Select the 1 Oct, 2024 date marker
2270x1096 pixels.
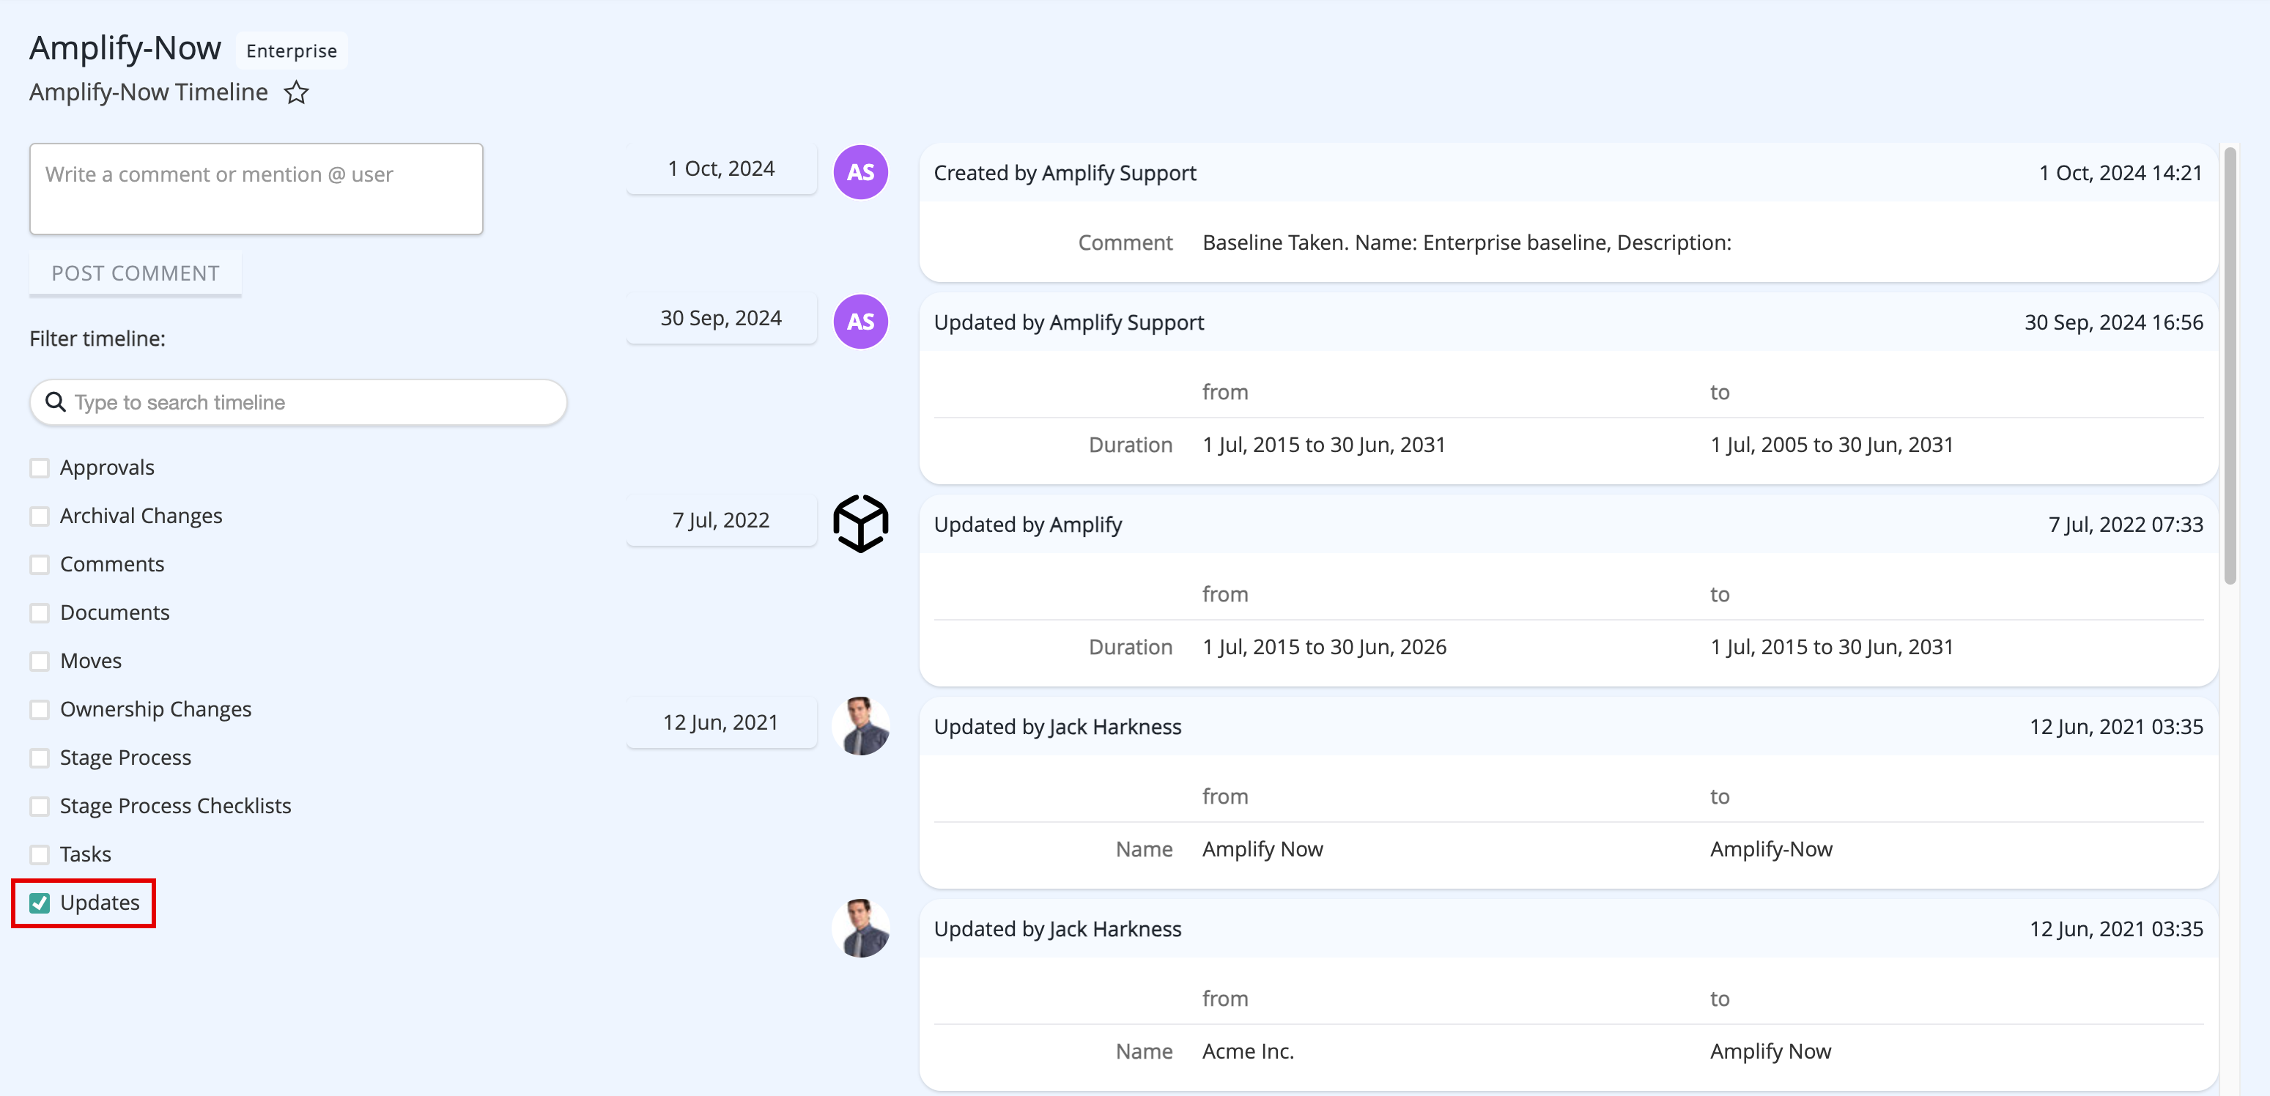coord(721,169)
